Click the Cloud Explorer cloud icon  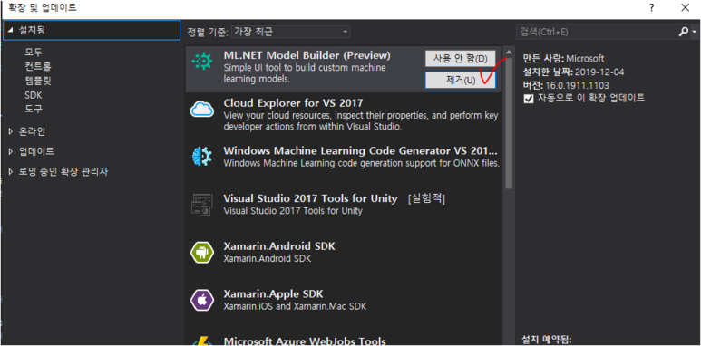pyautogui.click(x=202, y=110)
